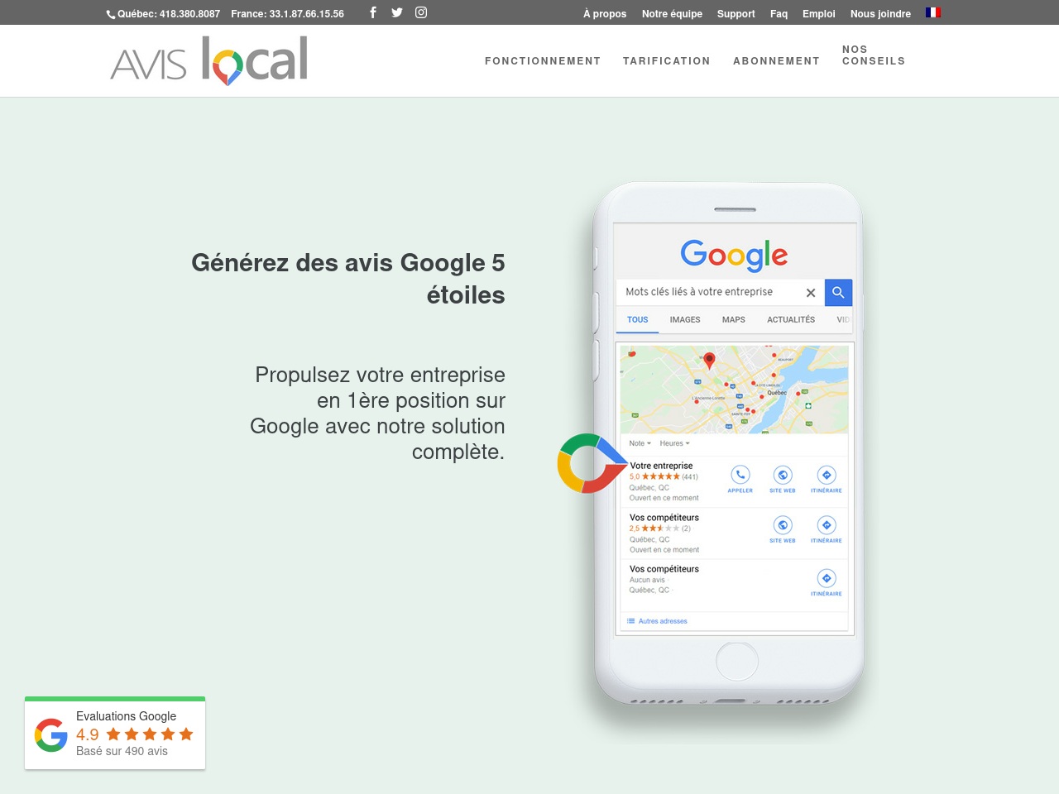Click the 4.9 star rating row

tap(135, 734)
